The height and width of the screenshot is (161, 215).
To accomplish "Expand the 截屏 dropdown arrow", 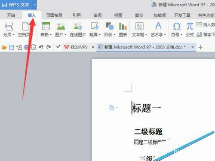I will coord(100,35).
